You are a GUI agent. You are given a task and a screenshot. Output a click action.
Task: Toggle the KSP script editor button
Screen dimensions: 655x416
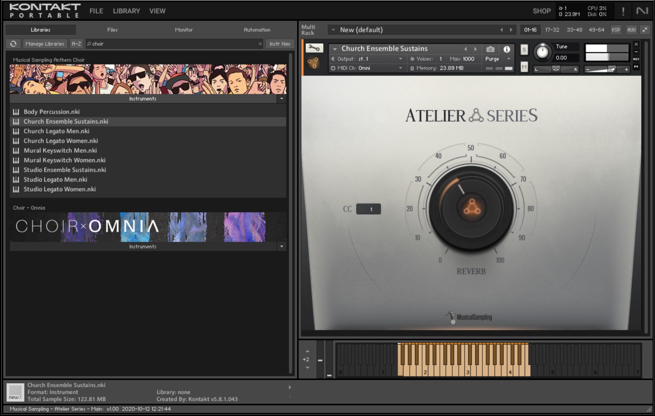tap(616, 30)
